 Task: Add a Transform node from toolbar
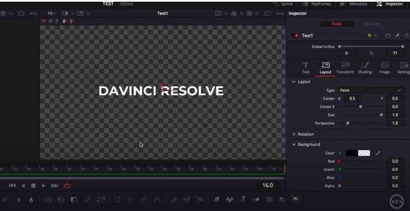pyautogui.click(x=100, y=200)
